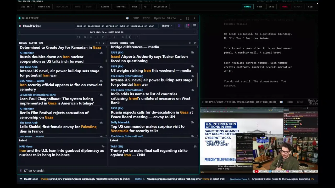Viewport: 335px width, 188px height.
Task: Open NPR News latest gunboat diplomacy headline
Action: [x=62, y=153]
